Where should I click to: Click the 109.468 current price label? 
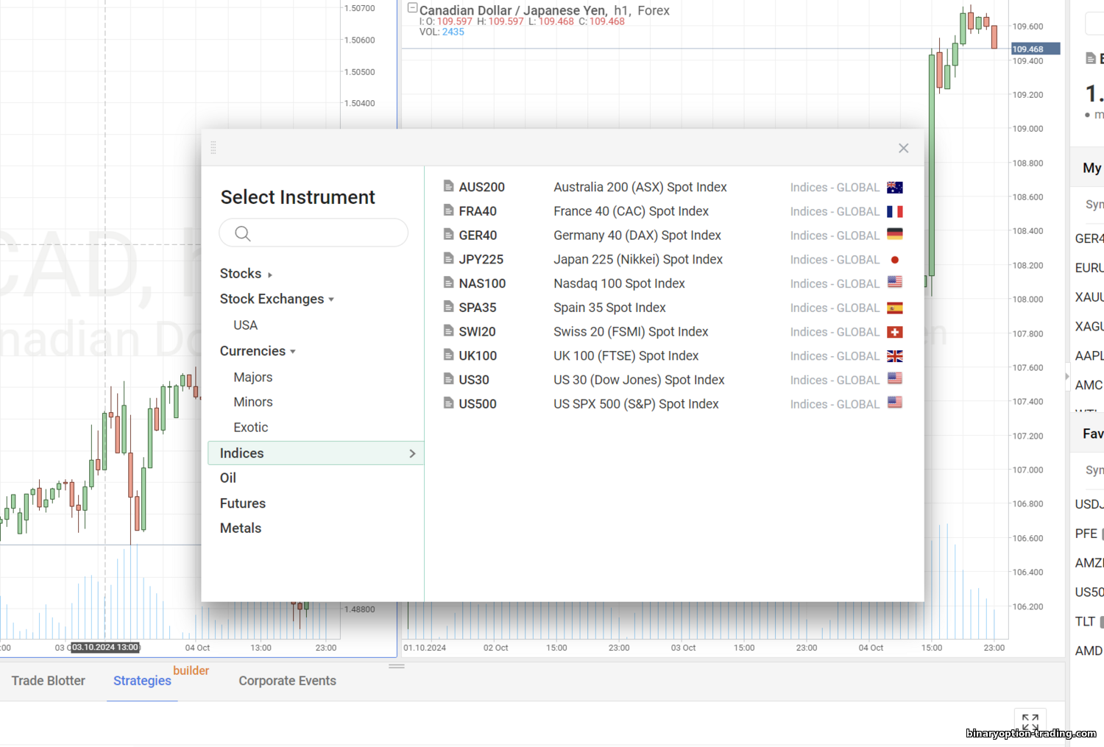coord(1036,49)
